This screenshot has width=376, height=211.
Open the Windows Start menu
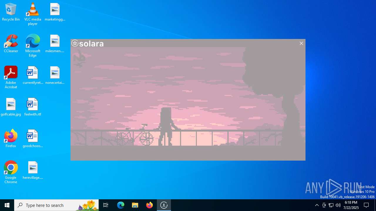click(x=7, y=205)
